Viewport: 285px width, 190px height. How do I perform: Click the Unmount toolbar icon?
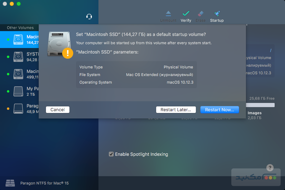(168, 13)
